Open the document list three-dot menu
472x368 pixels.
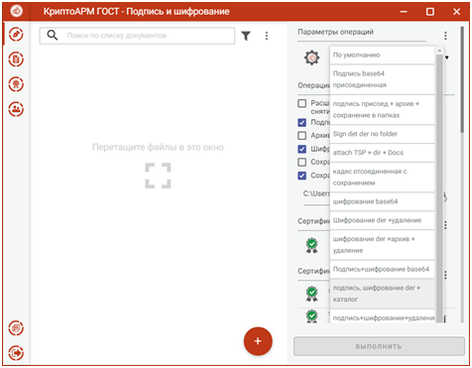pos(267,36)
